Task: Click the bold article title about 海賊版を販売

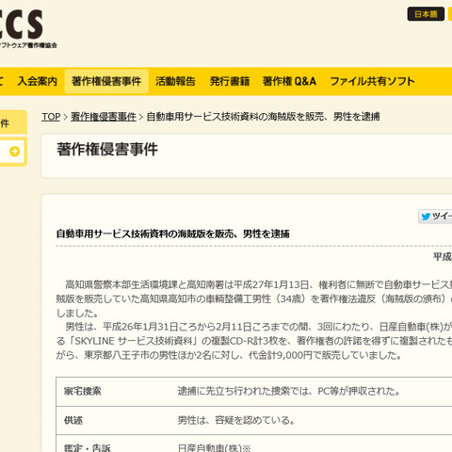Action: pyautogui.click(x=173, y=234)
